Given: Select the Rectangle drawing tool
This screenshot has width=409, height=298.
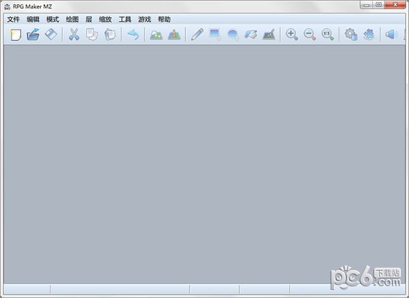Looking at the screenshot, I should [x=215, y=34].
